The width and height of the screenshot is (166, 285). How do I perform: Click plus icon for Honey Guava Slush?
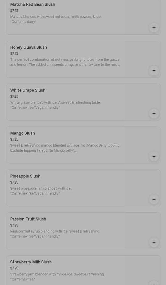click(x=154, y=71)
